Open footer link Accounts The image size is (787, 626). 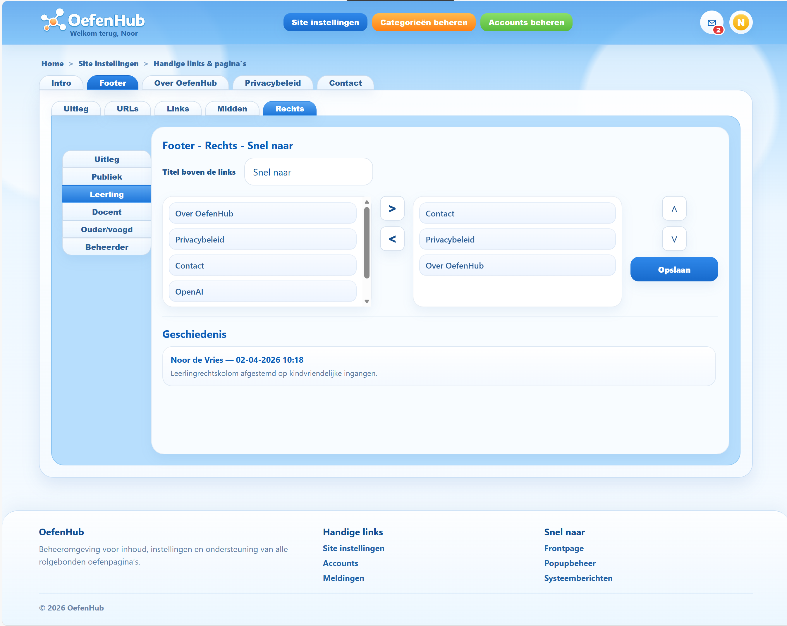click(x=340, y=563)
